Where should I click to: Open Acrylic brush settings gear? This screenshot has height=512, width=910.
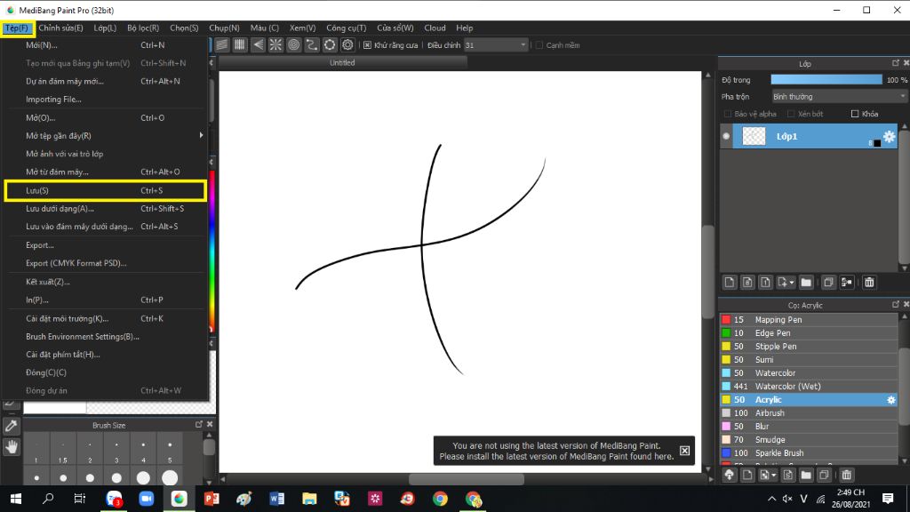(x=891, y=399)
